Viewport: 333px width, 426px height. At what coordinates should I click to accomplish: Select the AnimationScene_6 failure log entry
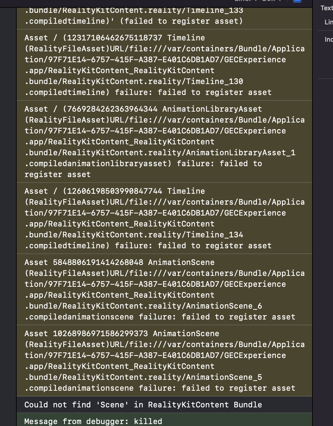point(164,290)
